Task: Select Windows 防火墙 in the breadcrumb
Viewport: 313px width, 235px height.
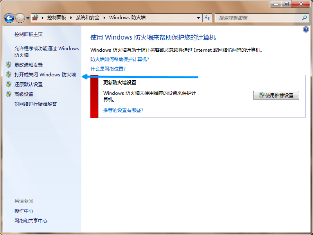Action: 128,18
